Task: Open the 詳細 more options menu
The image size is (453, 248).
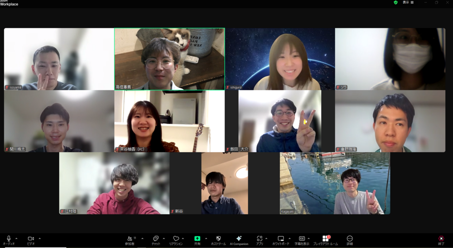Action: 350,239
